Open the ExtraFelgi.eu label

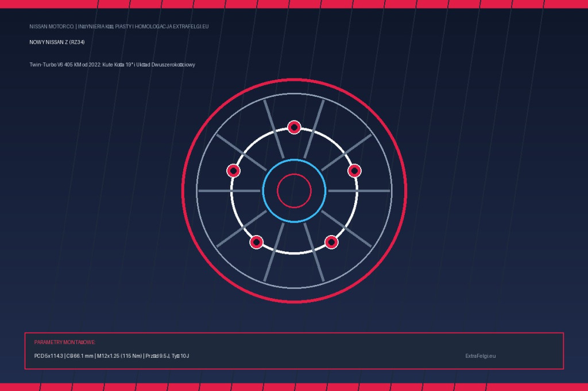481,356
